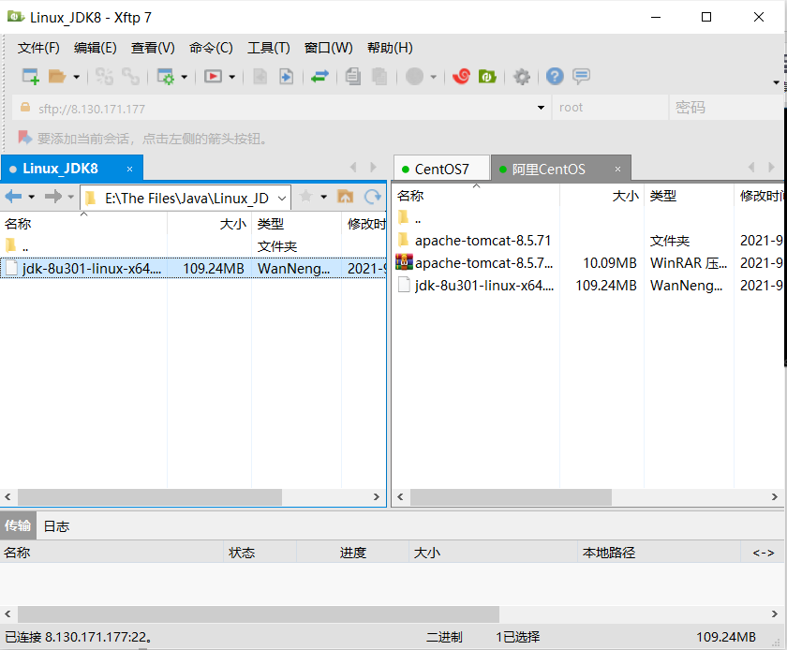
Task: Click the red bookmark add-session icon
Action: pyautogui.click(x=25, y=138)
